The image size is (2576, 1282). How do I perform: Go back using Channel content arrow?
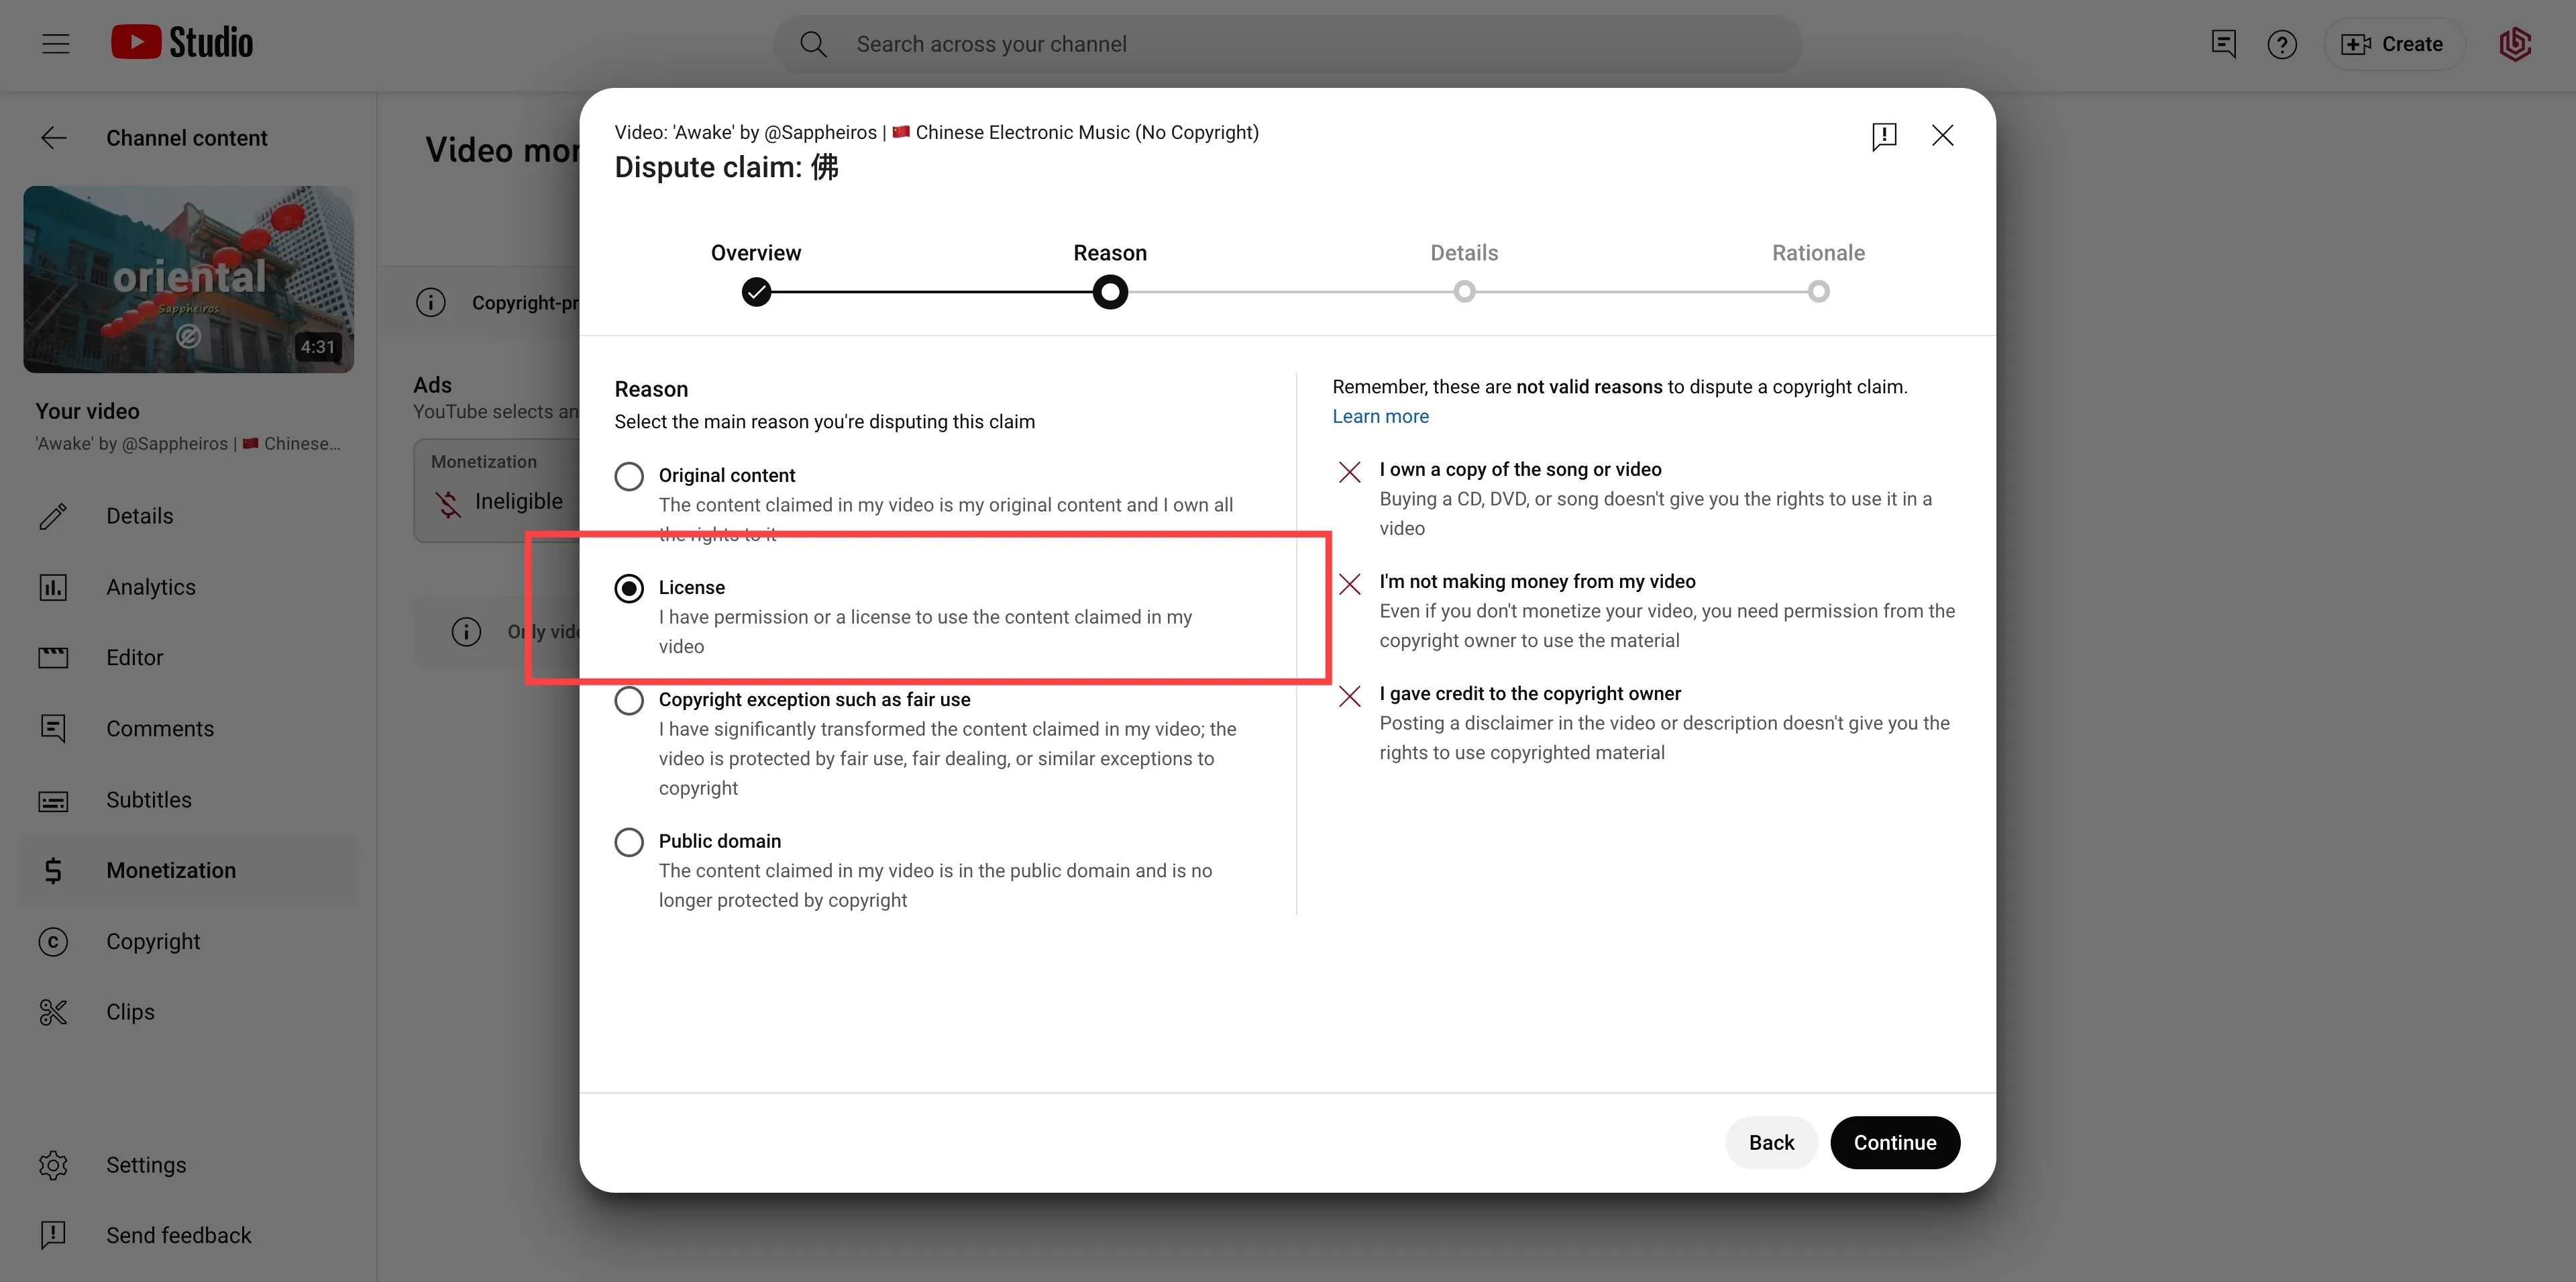click(x=53, y=138)
